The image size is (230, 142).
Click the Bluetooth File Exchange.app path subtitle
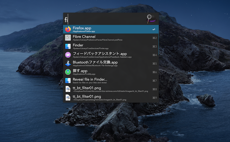95,65
